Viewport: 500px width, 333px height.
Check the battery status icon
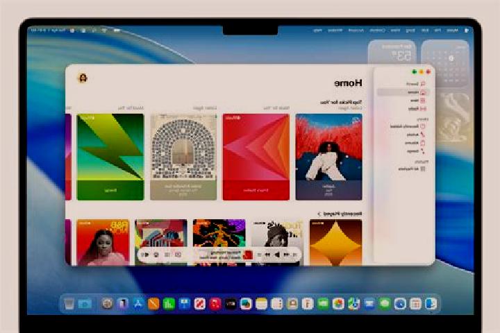117,31
